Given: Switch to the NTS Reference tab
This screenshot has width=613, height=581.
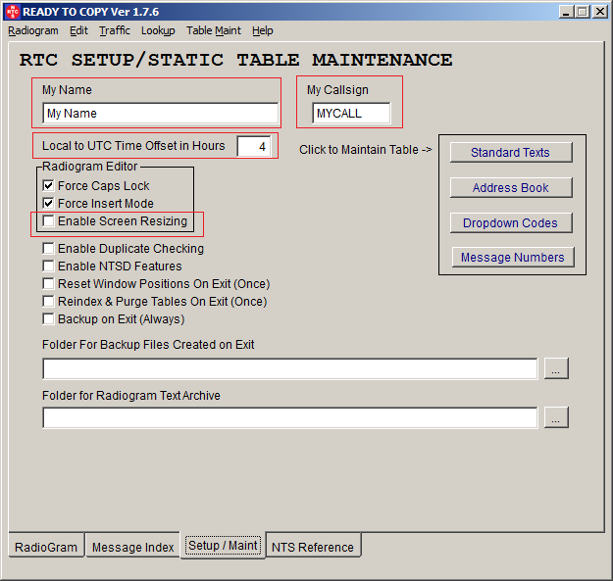Looking at the screenshot, I should tap(313, 547).
